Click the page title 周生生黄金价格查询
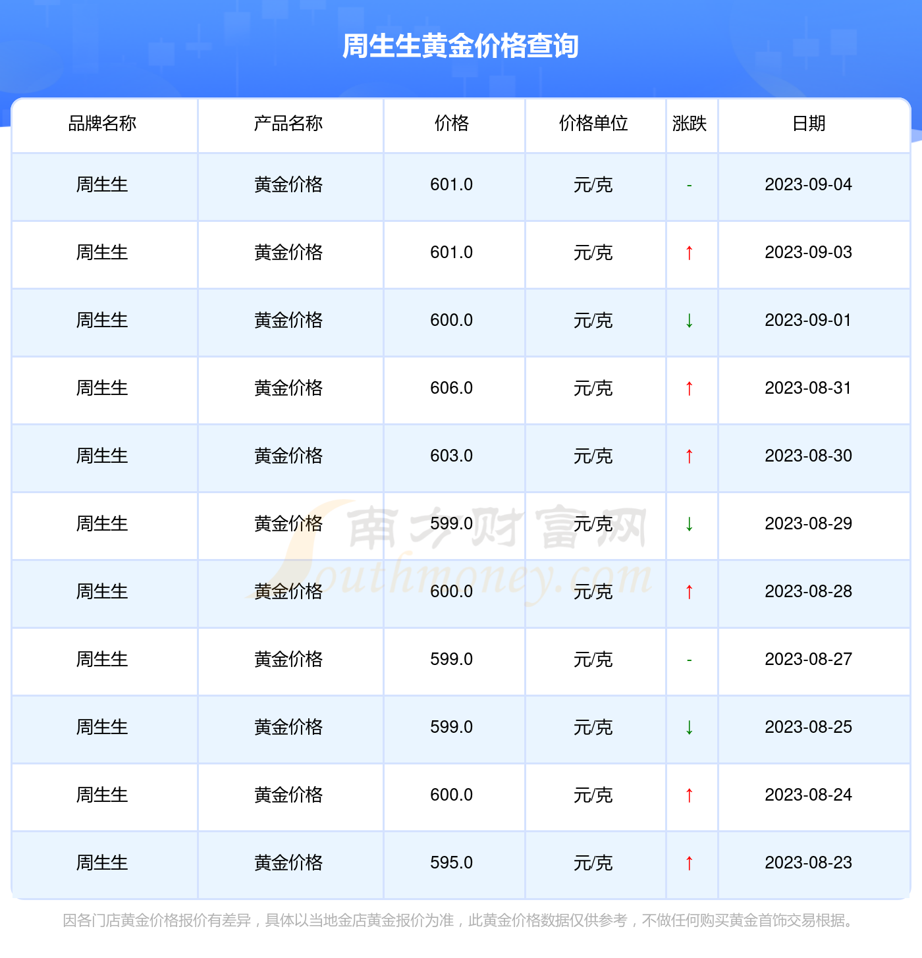The image size is (922, 958). pyautogui.click(x=460, y=46)
